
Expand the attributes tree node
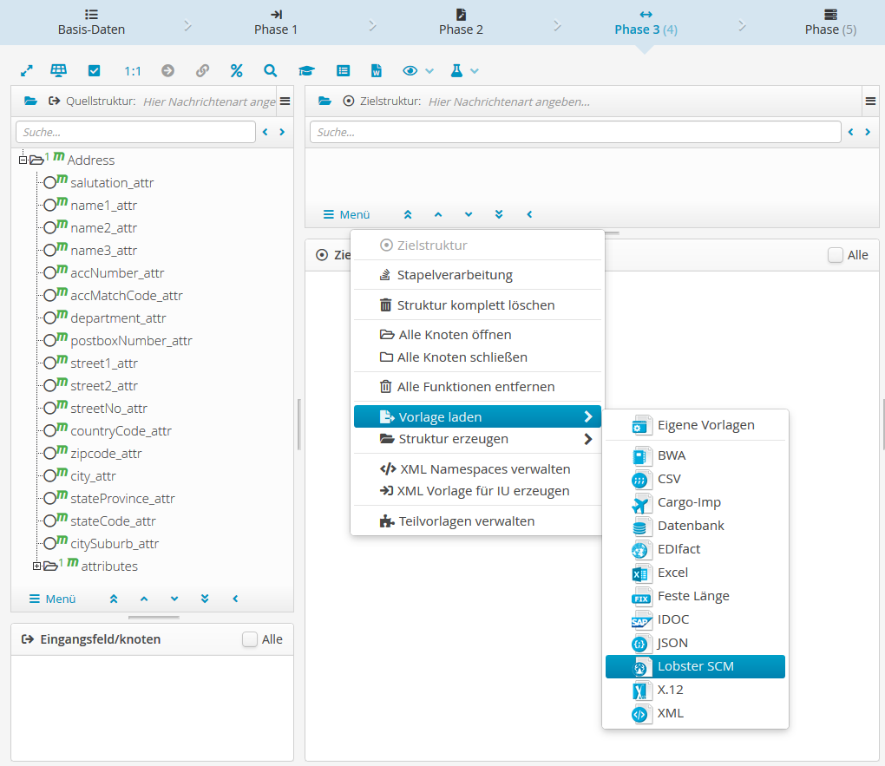[37, 566]
